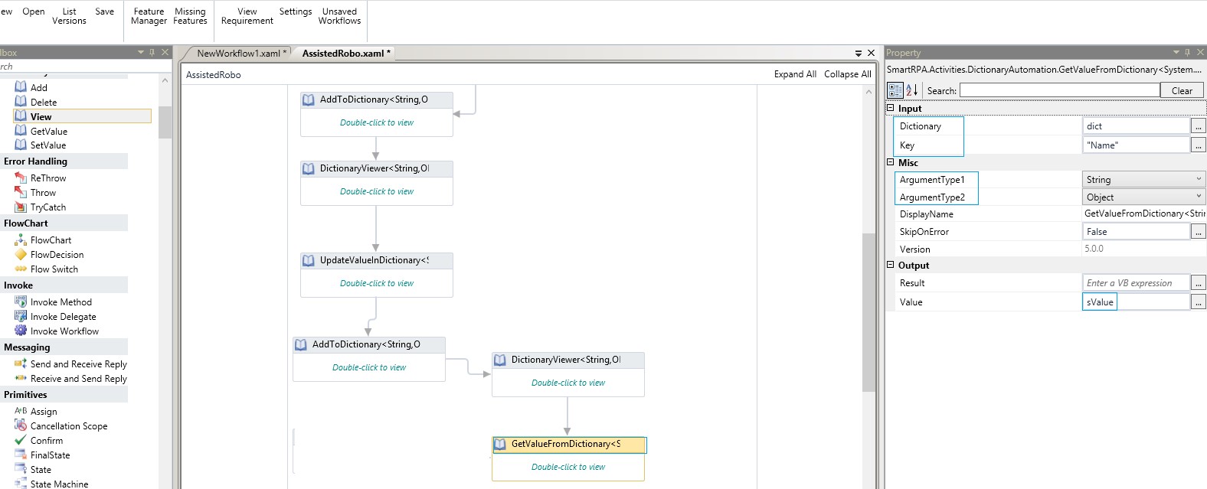Click the Collapse All link
The image size is (1207, 489).
847,74
